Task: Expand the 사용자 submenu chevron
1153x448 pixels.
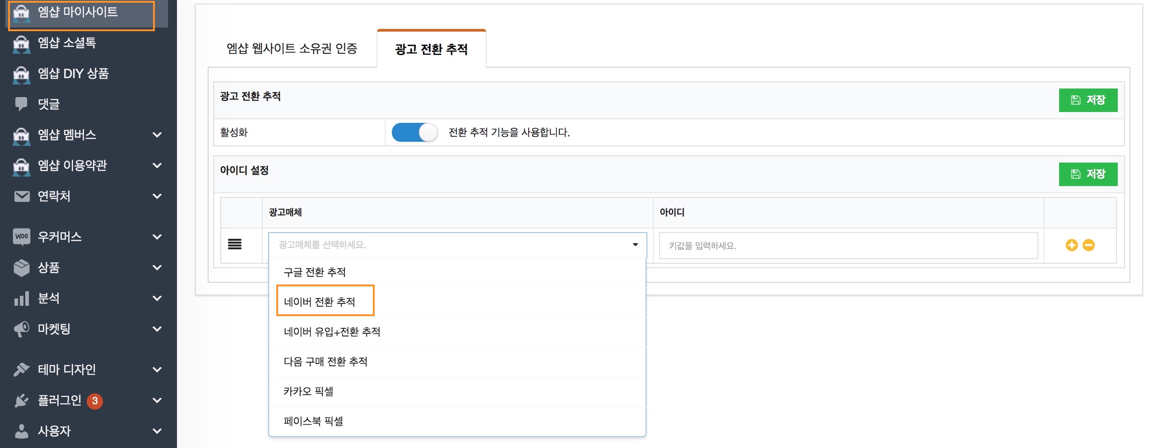Action: [x=157, y=431]
